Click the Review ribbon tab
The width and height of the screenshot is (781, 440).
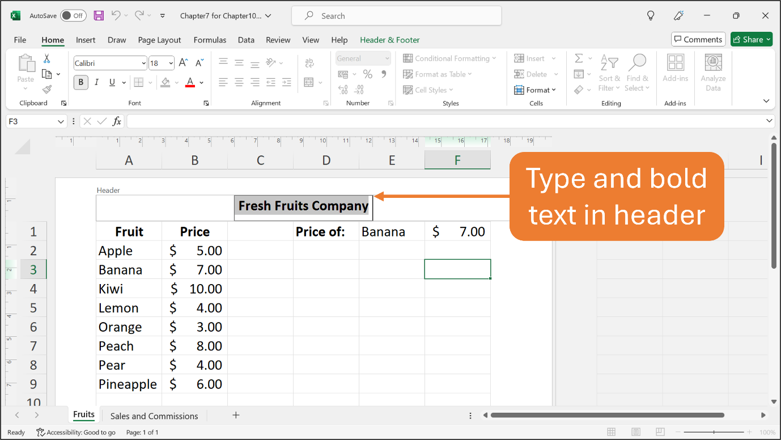pyautogui.click(x=278, y=40)
